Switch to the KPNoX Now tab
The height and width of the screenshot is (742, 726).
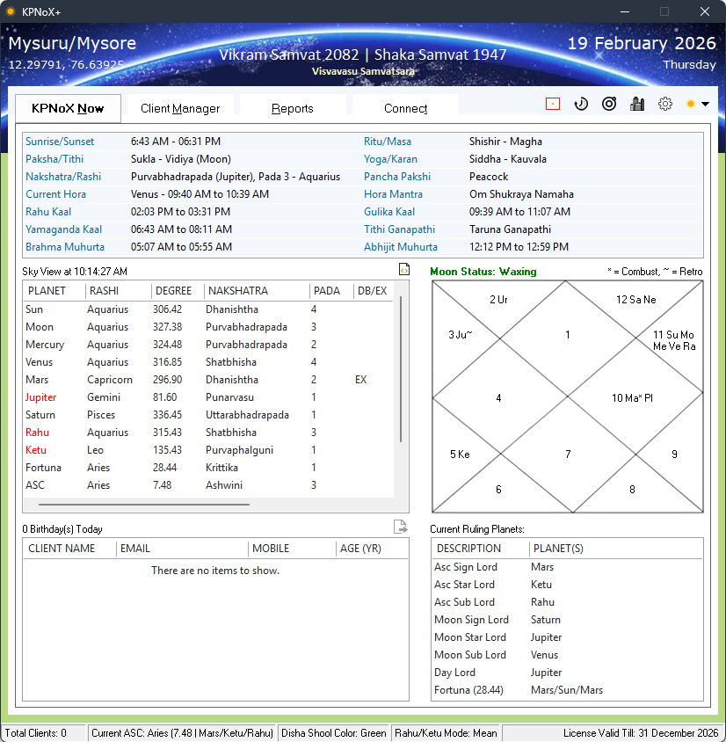68,108
